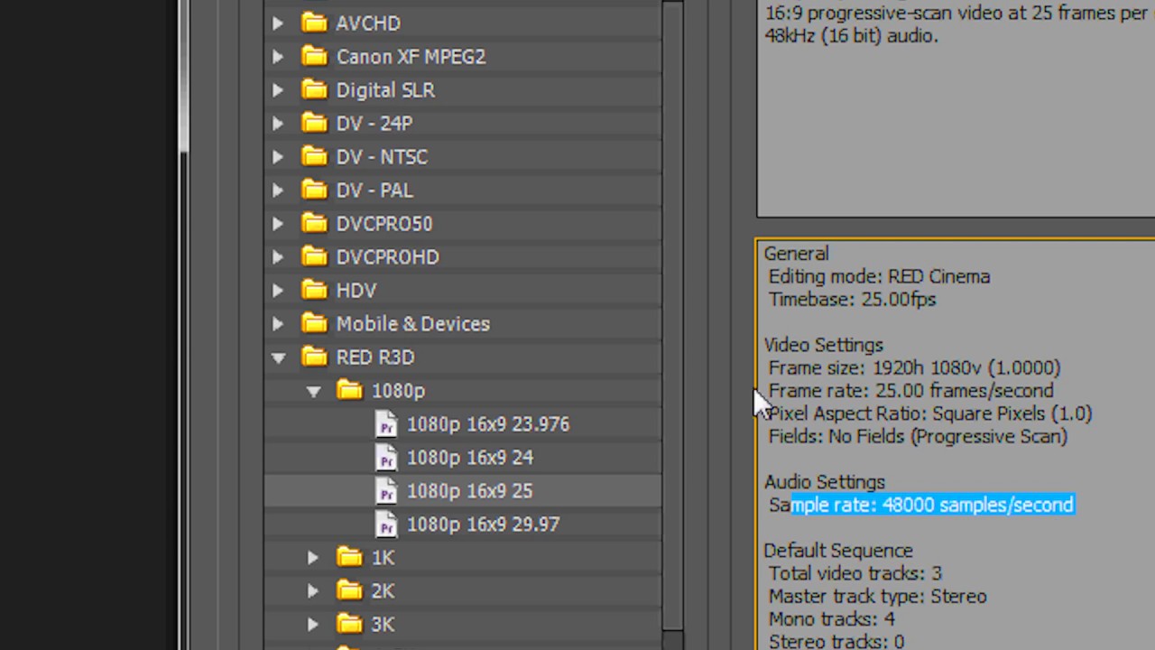Click 'Editing mode: RED Cinema' text
This screenshot has height=650, width=1155.
click(879, 277)
